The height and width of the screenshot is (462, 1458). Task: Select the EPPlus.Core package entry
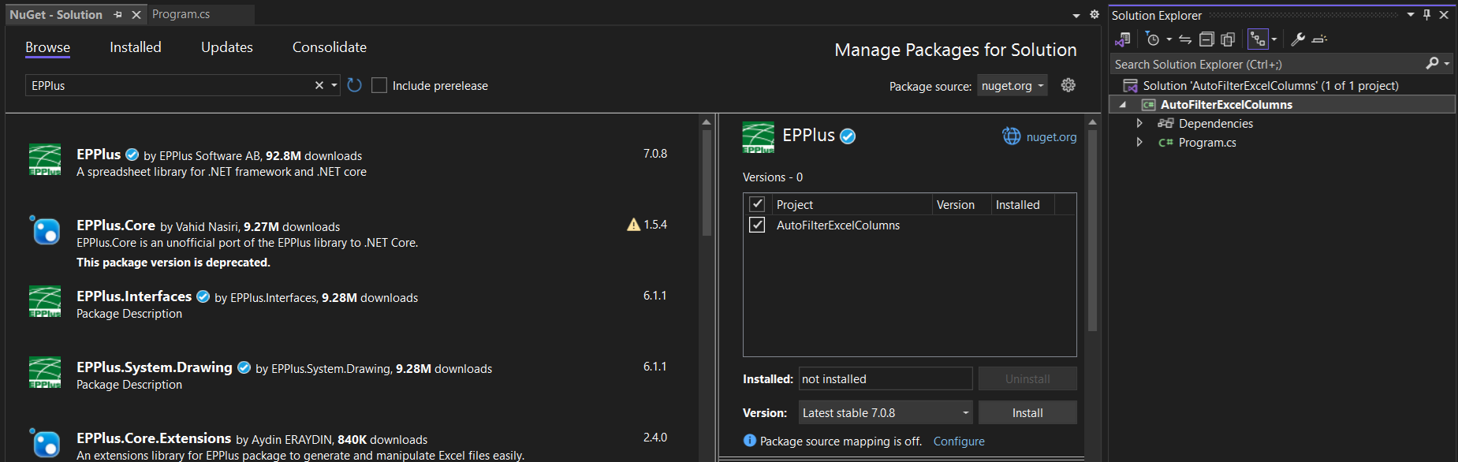(x=351, y=242)
